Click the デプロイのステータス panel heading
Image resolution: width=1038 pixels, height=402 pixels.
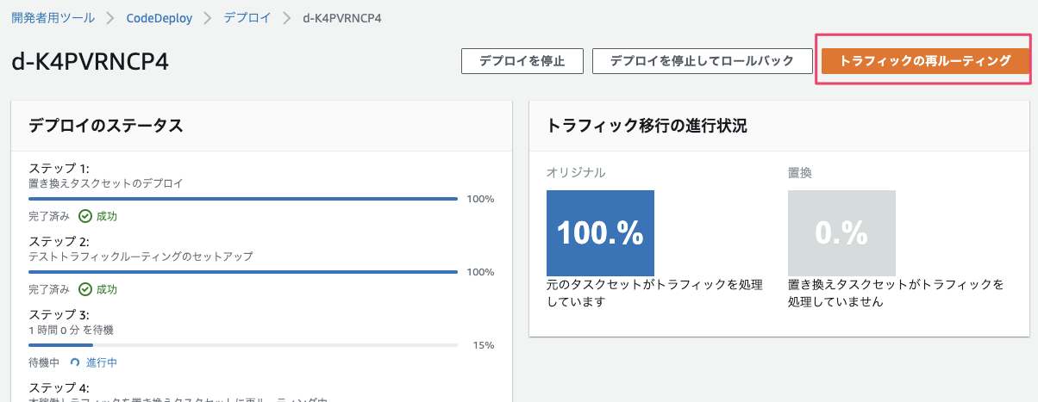(x=106, y=126)
